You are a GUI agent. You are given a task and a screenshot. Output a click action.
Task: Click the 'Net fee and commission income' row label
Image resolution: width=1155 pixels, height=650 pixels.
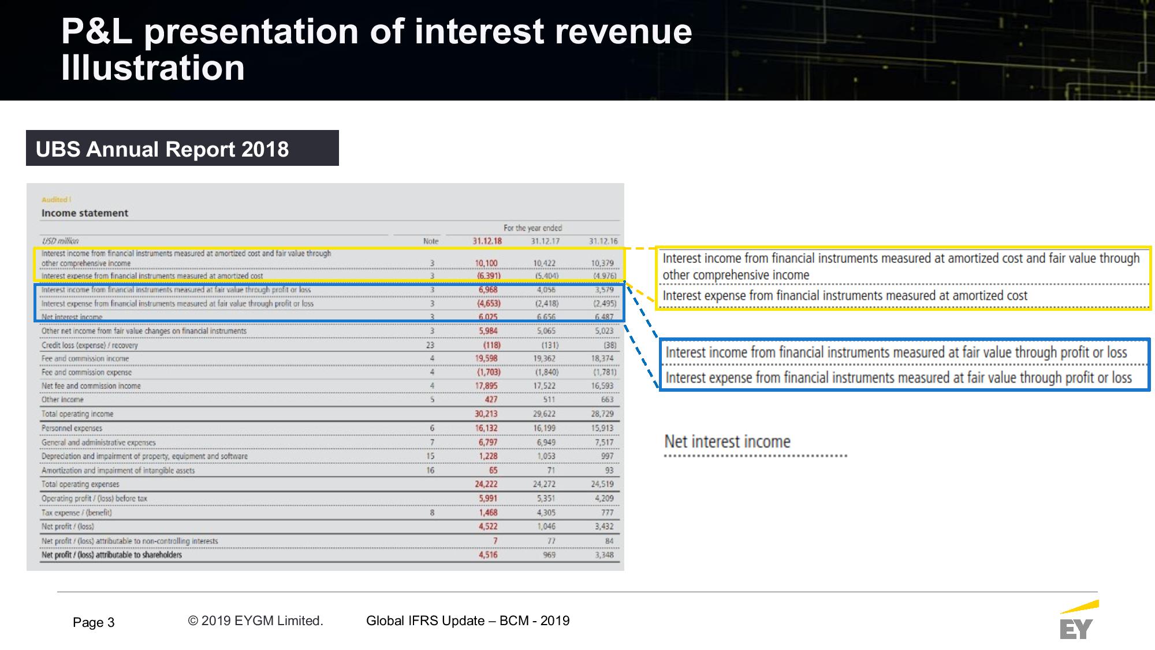(91, 386)
